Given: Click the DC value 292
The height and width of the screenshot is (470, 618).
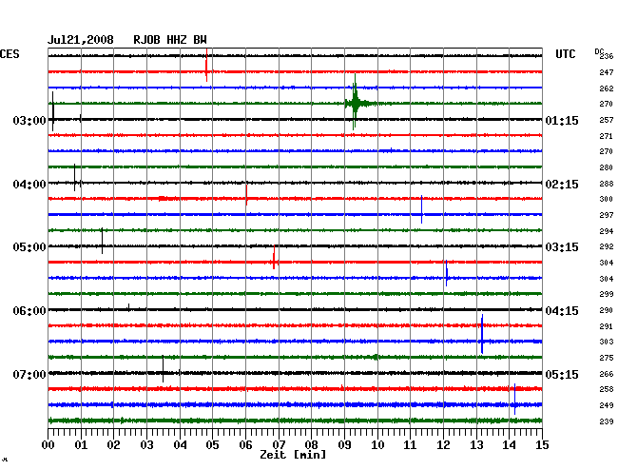Looking at the screenshot, I should pos(607,246).
